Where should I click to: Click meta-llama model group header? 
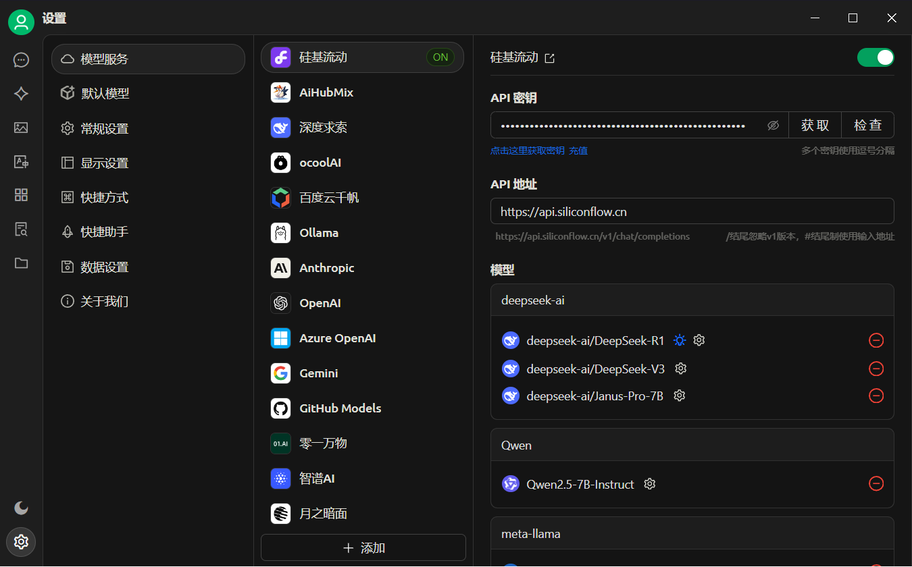(x=692, y=533)
